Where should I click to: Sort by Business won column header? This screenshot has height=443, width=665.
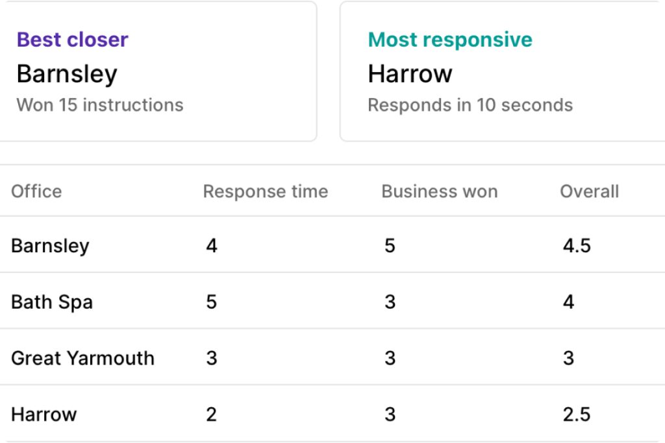coord(440,191)
